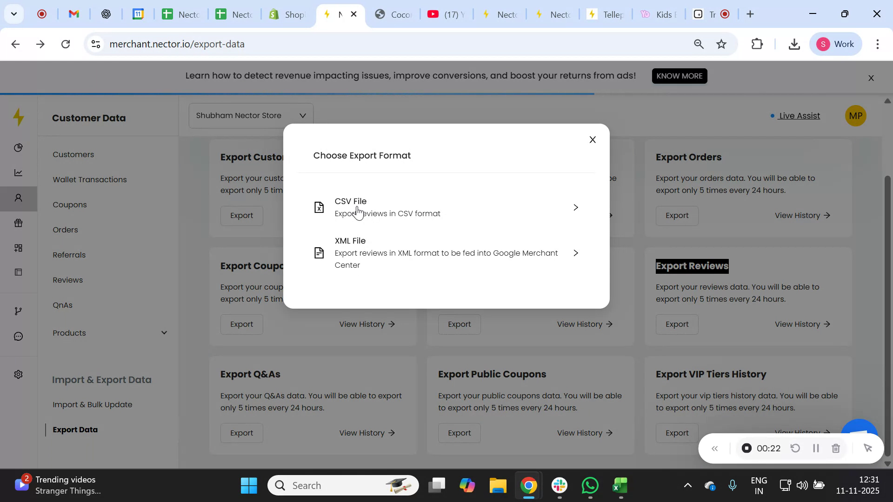Pause the screen recording in the widget

(815, 448)
